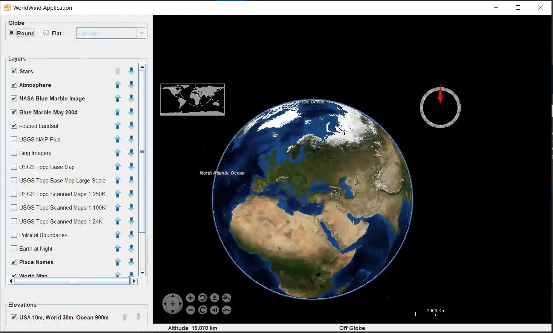Disable the USA 10m elevation model checkbox

(14, 318)
